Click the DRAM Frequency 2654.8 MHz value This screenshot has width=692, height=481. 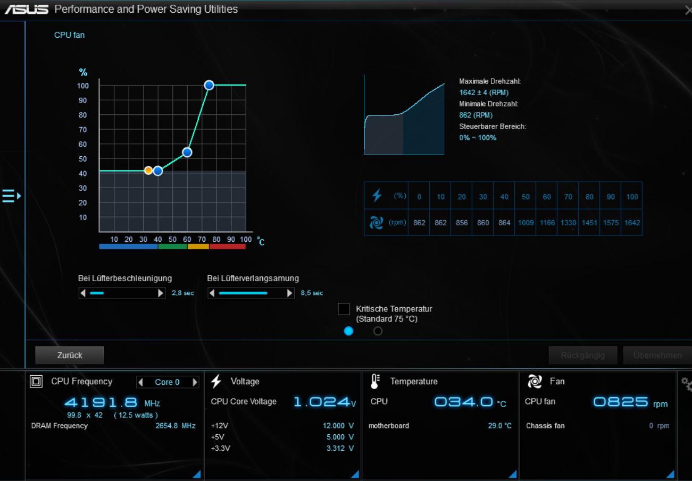coord(176,426)
